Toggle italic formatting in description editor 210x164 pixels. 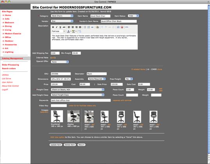[57, 27]
